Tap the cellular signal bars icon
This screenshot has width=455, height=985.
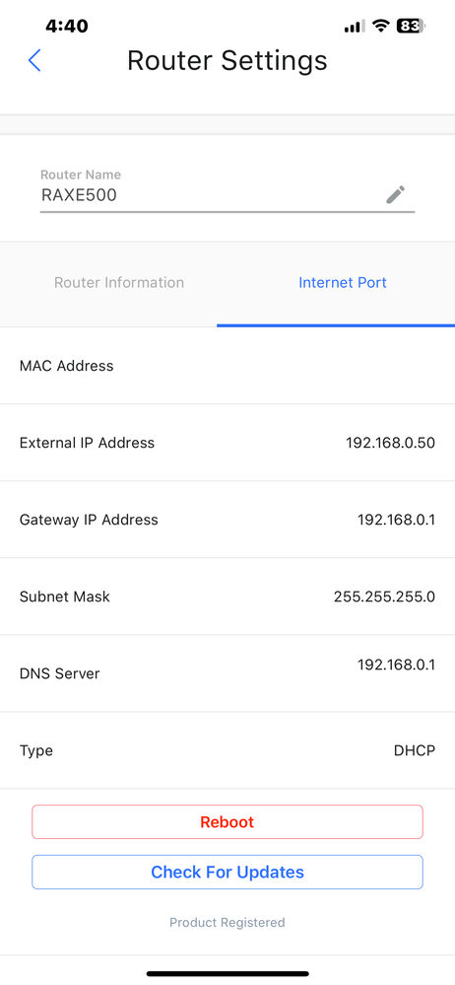point(354,27)
